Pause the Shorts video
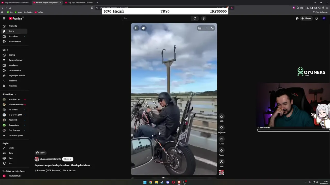This screenshot has height=185, width=330. point(136,28)
